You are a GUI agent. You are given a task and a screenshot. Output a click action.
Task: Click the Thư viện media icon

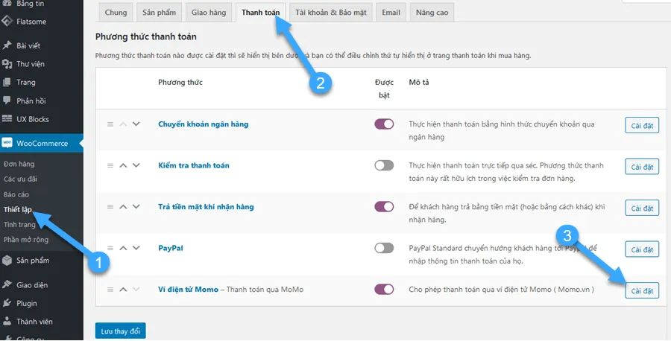(7, 64)
